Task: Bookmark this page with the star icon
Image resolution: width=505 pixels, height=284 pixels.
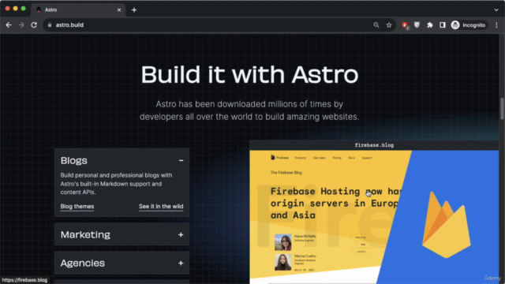Action: pyautogui.click(x=389, y=24)
